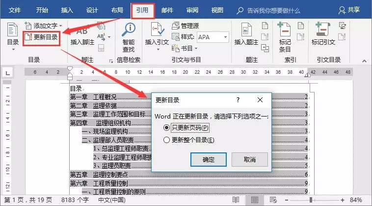
Task: Expand the 书目 dropdown arrow
Action: (x=196, y=49)
